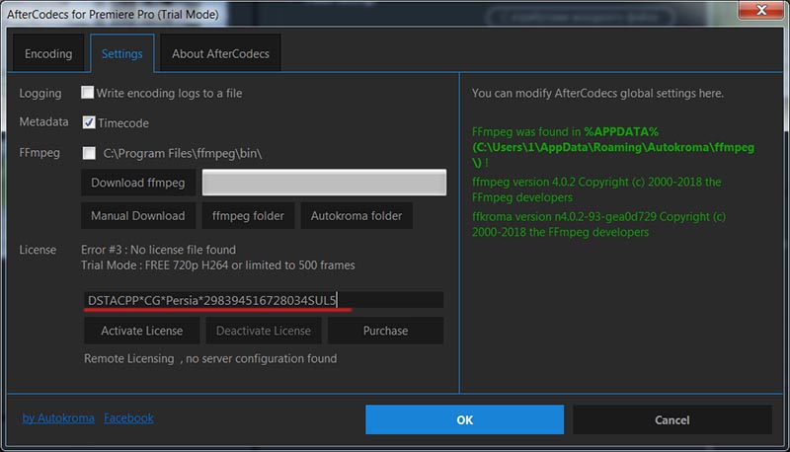Enable Write encoding logs to a file
The width and height of the screenshot is (790, 452).
(87, 92)
